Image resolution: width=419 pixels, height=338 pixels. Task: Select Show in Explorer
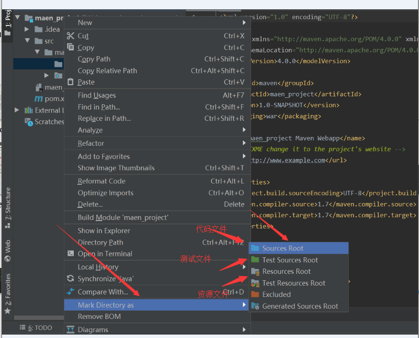coord(157,230)
